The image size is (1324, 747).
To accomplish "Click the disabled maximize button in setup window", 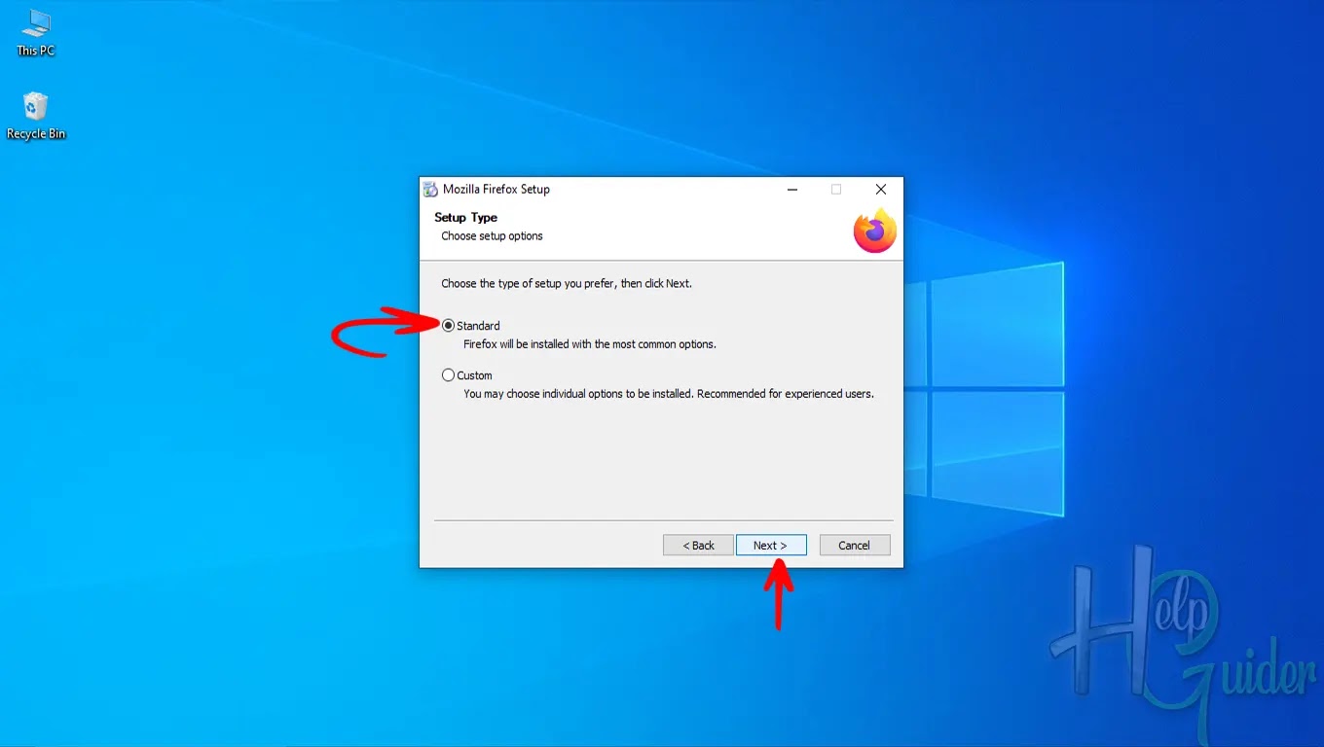I will click(836, 190).
